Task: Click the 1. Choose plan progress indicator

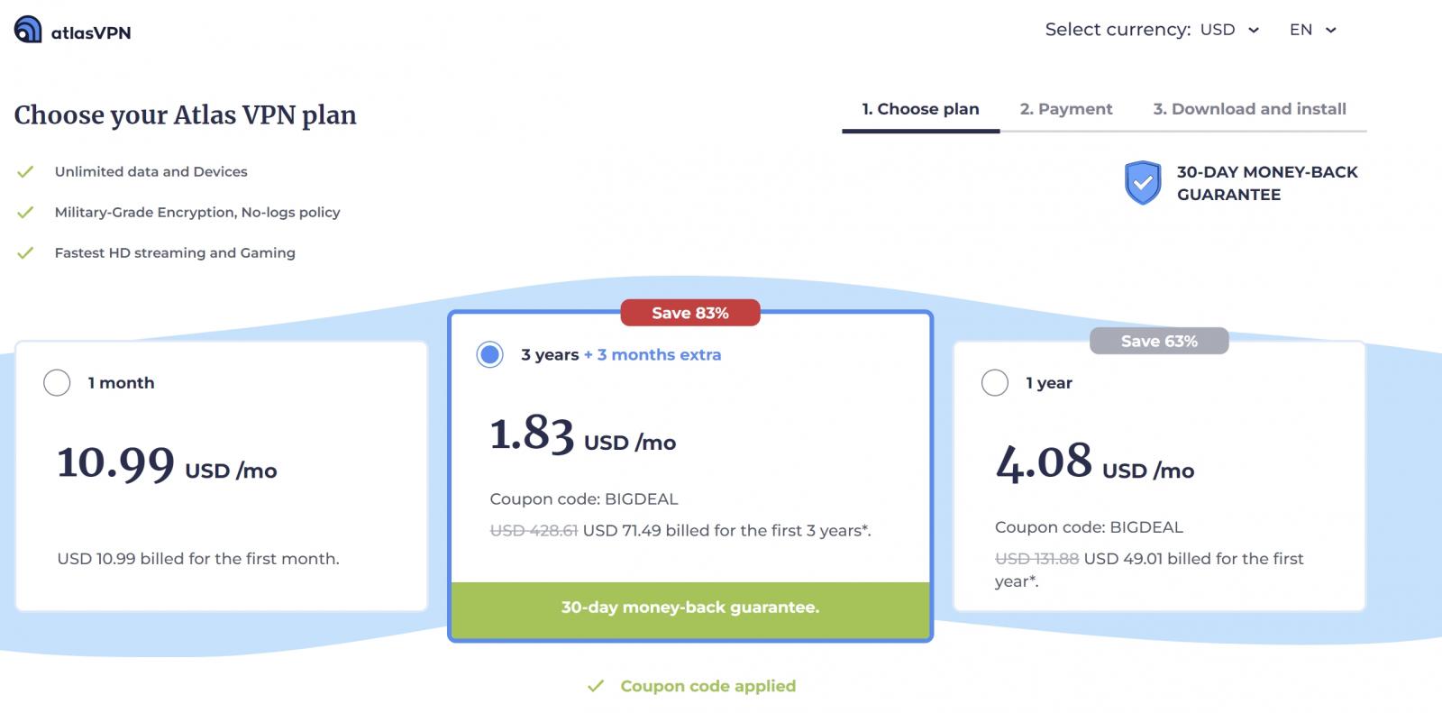Action: click(x=919, y=108)
